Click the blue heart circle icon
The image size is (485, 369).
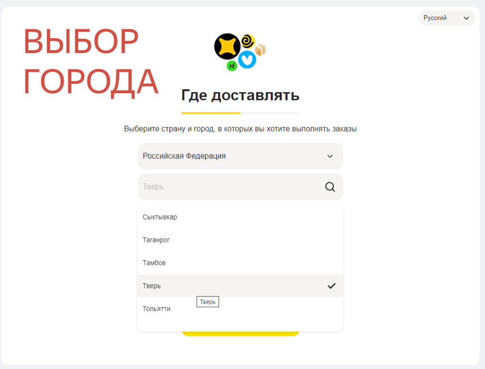[x=247, y=60]
